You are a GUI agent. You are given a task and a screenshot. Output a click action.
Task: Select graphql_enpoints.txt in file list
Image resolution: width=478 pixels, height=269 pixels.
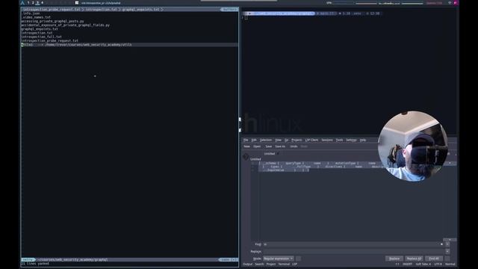coord(40,29)
